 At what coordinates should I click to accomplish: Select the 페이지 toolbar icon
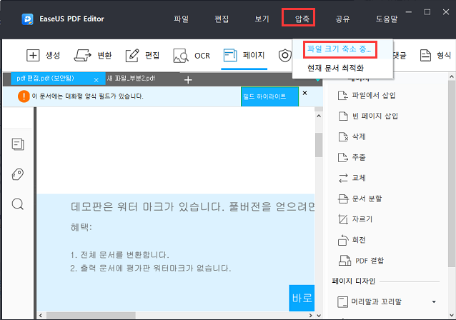pyautogui.click(x=230, y=55)
